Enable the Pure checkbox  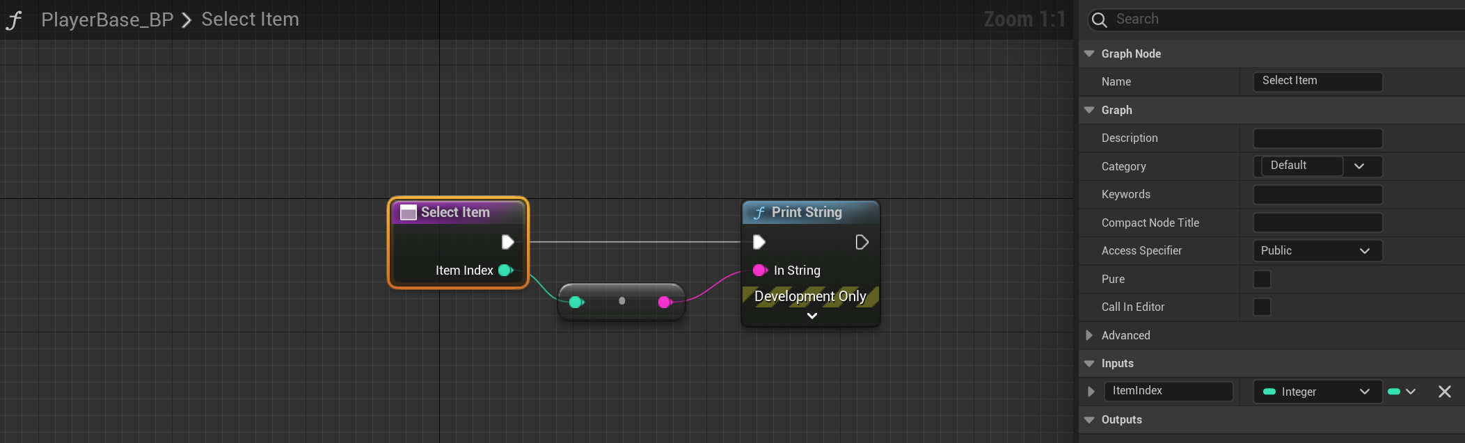point(1262,279)
